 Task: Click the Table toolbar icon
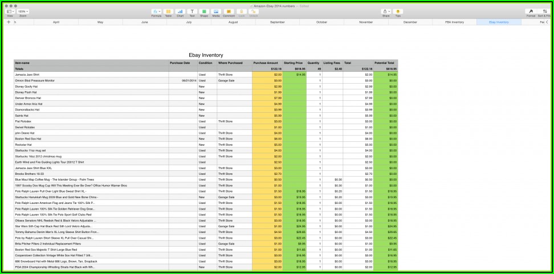(168, 11)
